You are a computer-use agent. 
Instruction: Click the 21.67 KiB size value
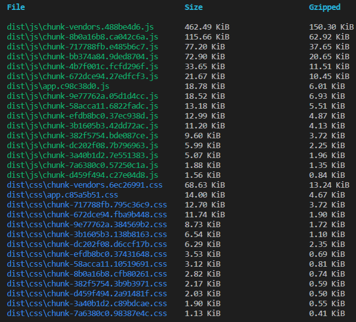pyautogui.click(x=205, y=77)
